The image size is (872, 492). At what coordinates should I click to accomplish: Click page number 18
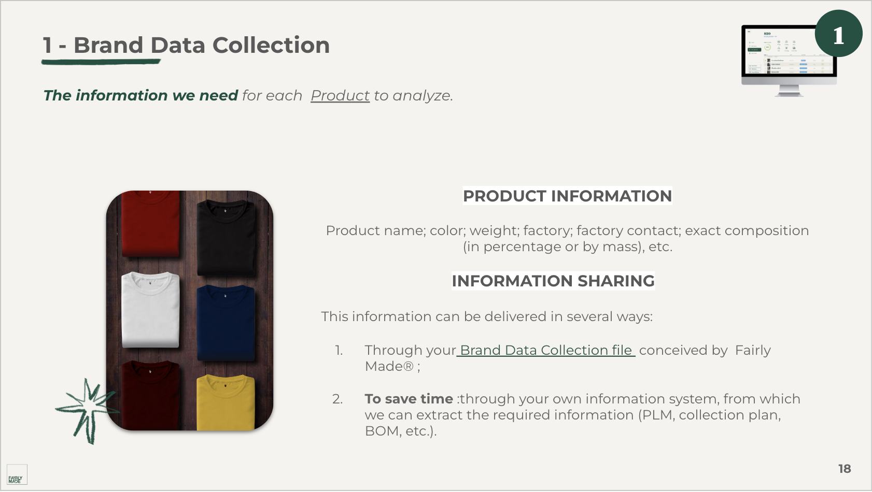845,469
